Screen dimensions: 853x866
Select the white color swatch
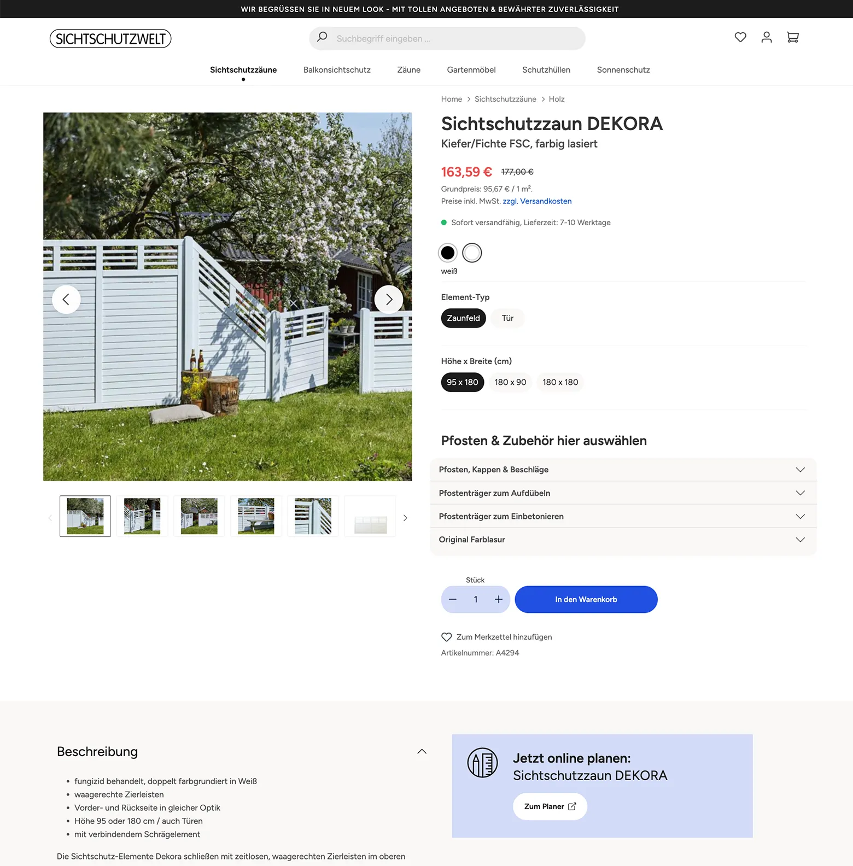pos(472,253)
